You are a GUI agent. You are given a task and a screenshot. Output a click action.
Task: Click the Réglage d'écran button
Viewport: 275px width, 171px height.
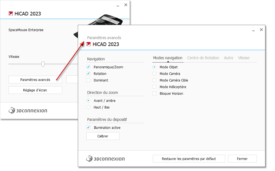(x=35, y=90)
